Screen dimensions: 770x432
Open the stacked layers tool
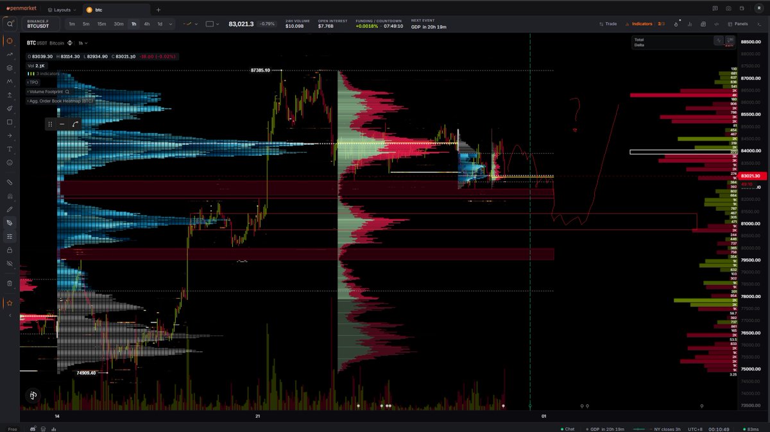coord(10,68)
